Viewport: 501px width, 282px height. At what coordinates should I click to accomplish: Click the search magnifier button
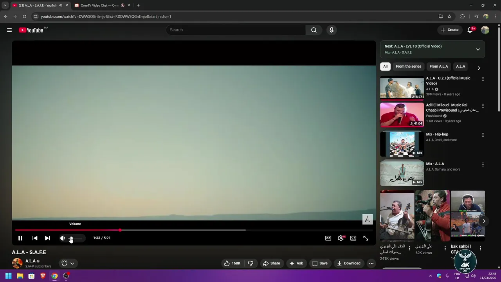point(314,30)
